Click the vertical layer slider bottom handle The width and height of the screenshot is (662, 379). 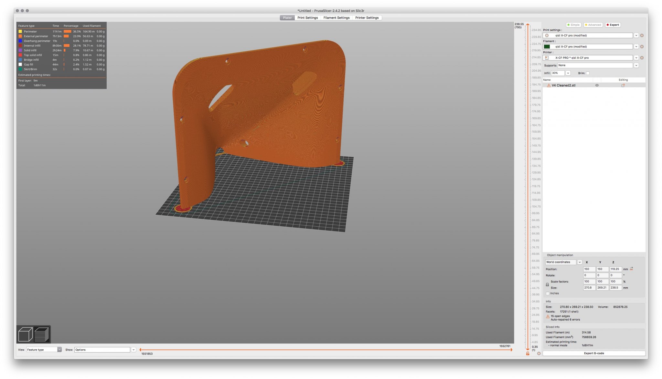tap(528, 349)
